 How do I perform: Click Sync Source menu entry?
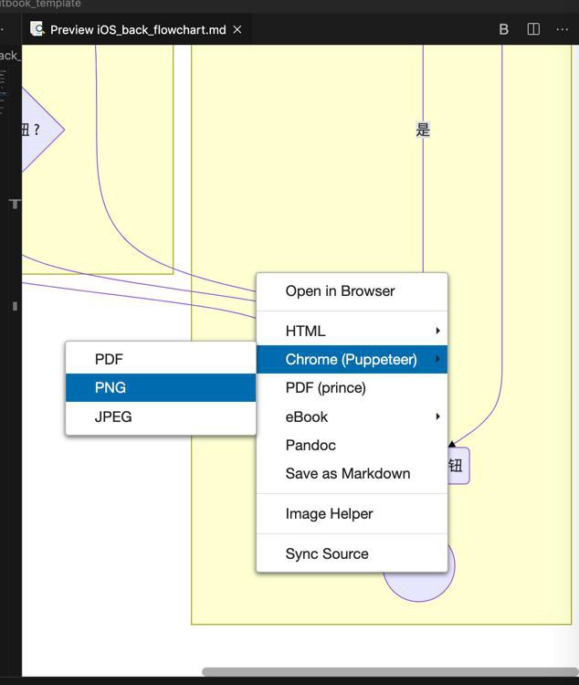[327, 554]
